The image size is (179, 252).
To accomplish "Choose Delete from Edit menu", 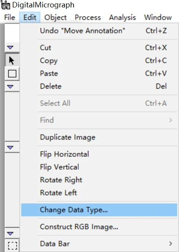I will [x=99, y=86].
